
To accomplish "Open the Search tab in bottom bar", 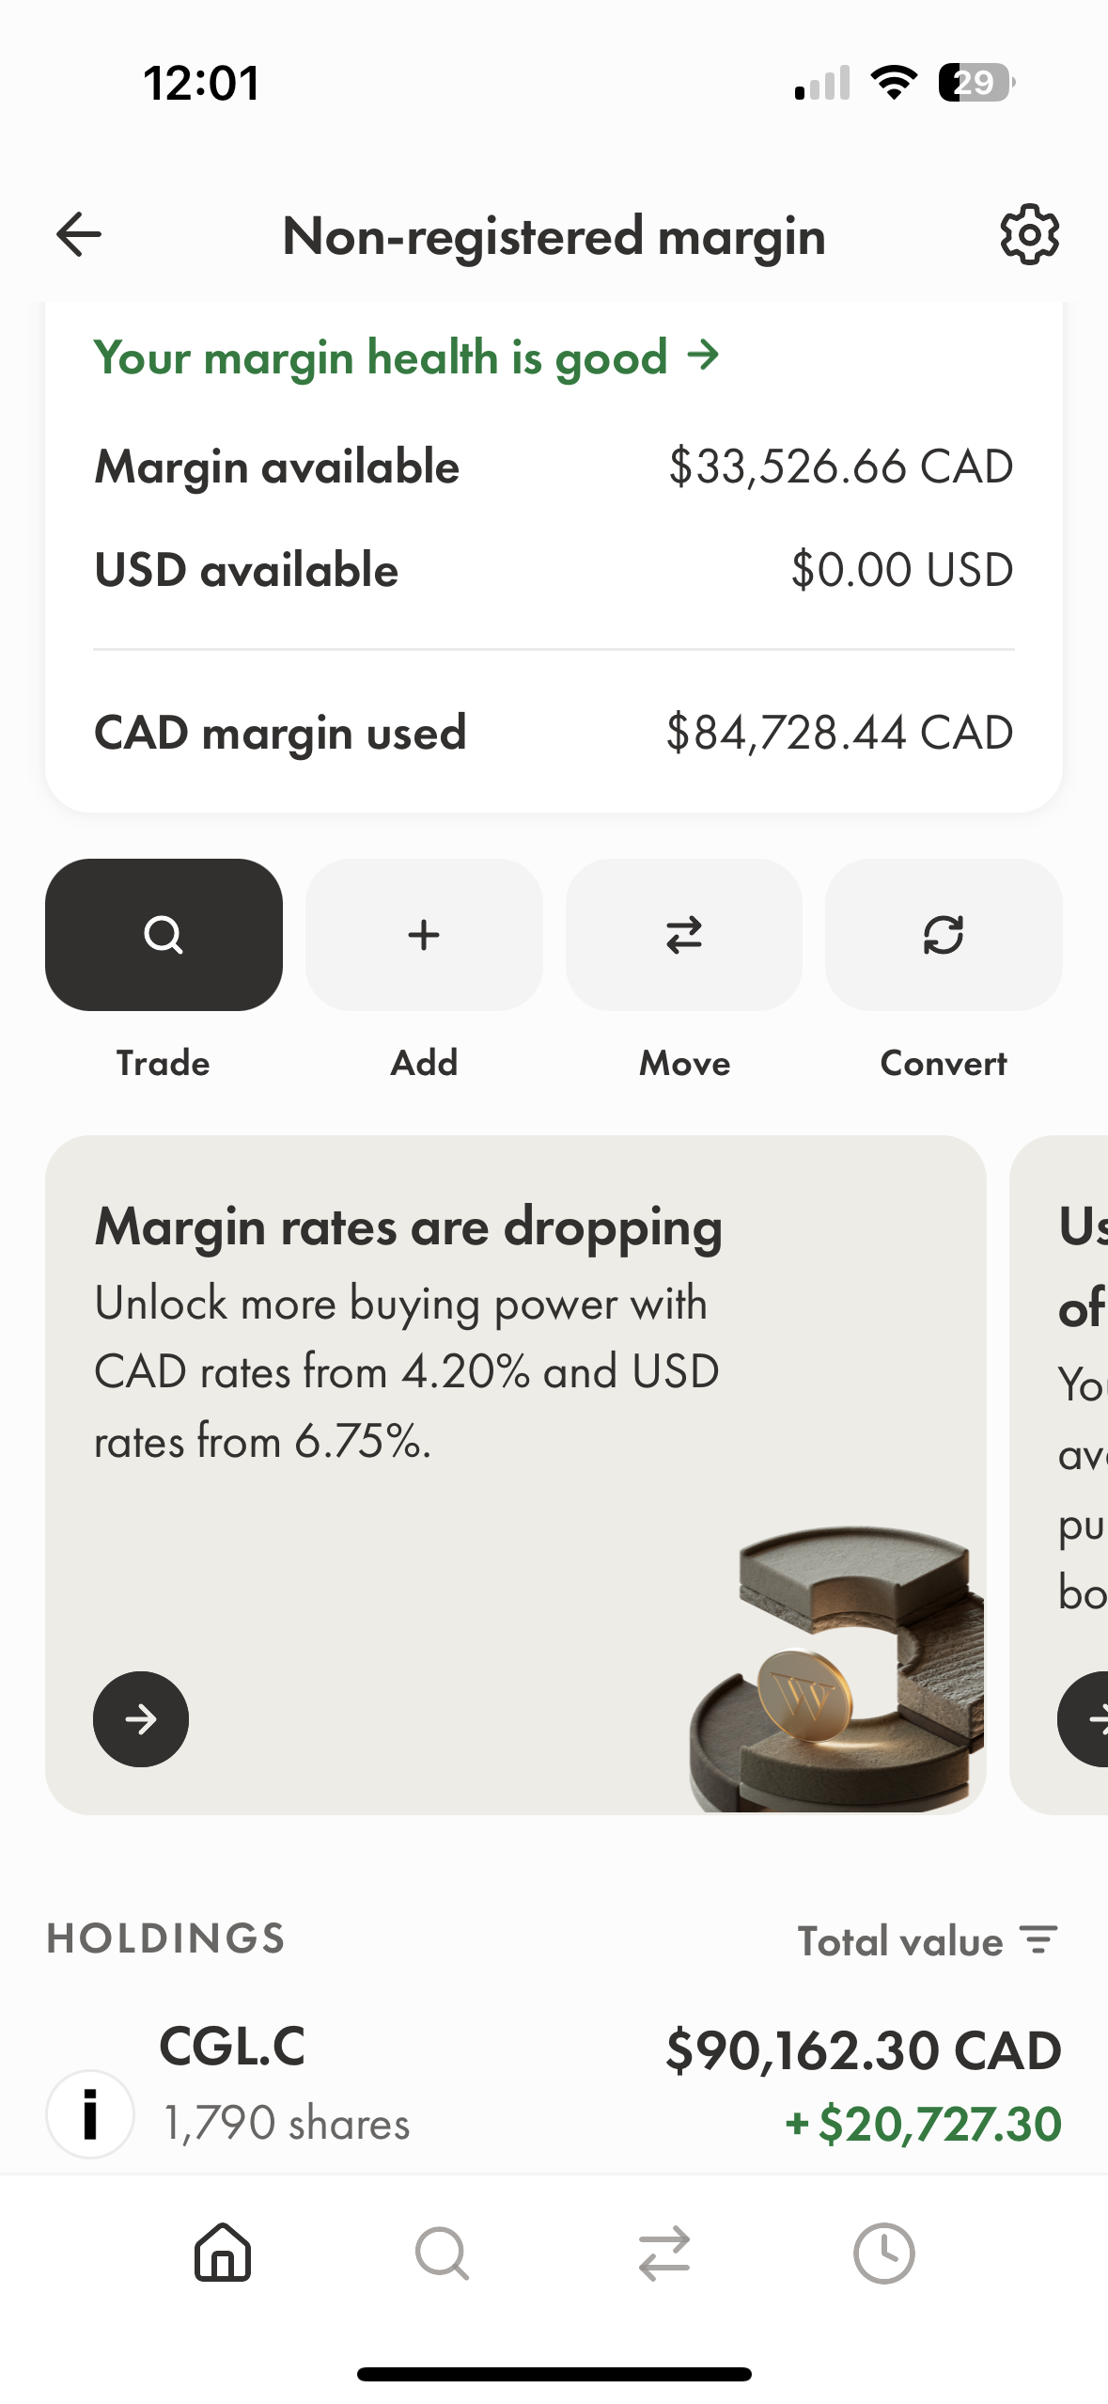I will pyautogui.click(x=442, y=2253).
